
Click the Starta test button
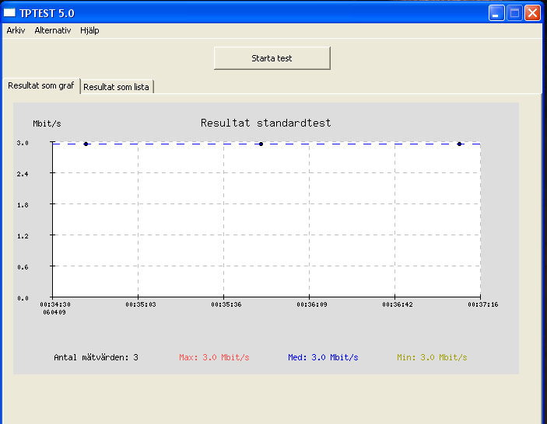pyautogui.click(x=272, y=58)
